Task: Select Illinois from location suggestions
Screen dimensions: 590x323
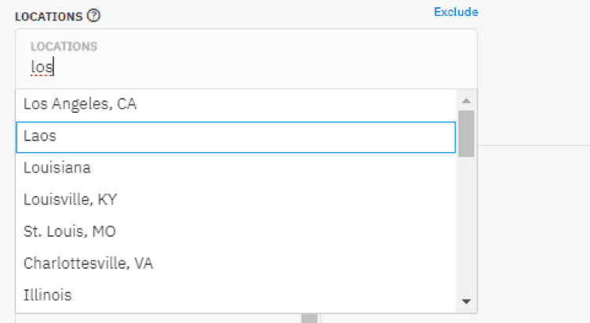Action: 235,296
